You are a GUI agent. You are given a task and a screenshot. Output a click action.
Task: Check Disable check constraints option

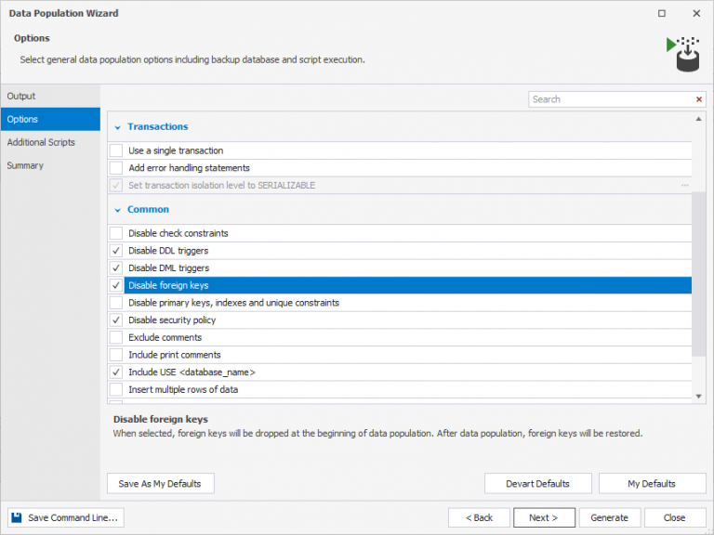point(116,233)
